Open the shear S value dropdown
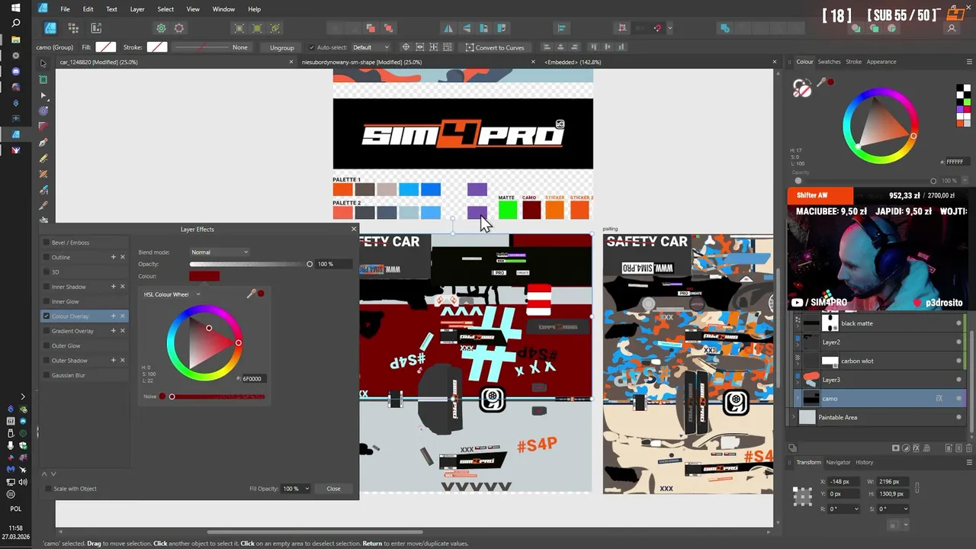976x549 pixels. [905, 509]
